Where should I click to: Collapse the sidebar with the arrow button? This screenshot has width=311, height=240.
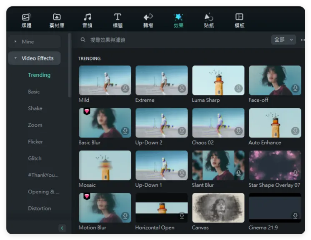pyautogui.click(x=62, y=228)
